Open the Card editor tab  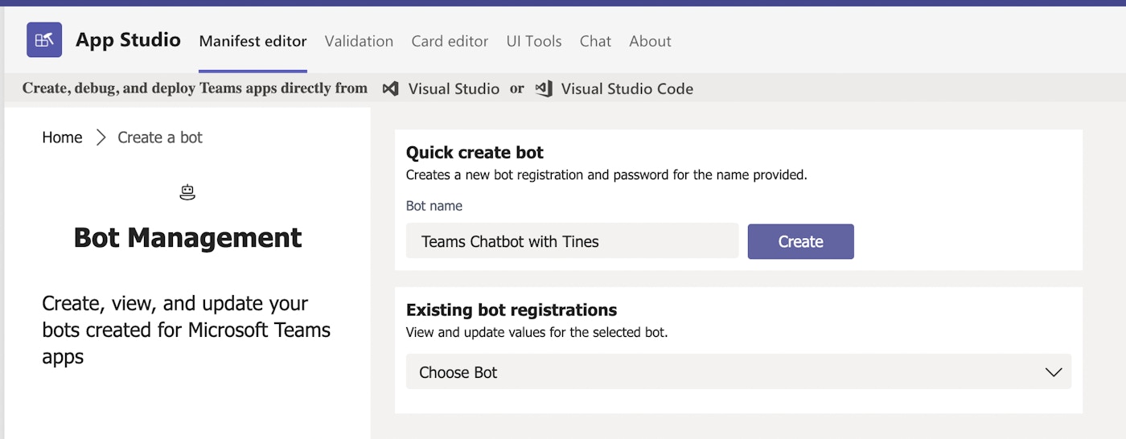[x=450, y=41]
